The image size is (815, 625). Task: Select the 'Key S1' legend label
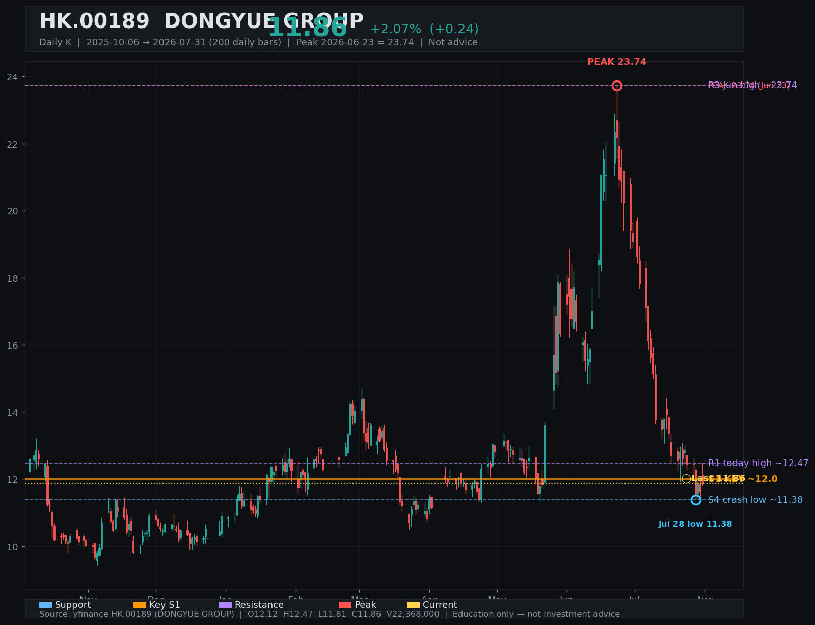point(165,605)
